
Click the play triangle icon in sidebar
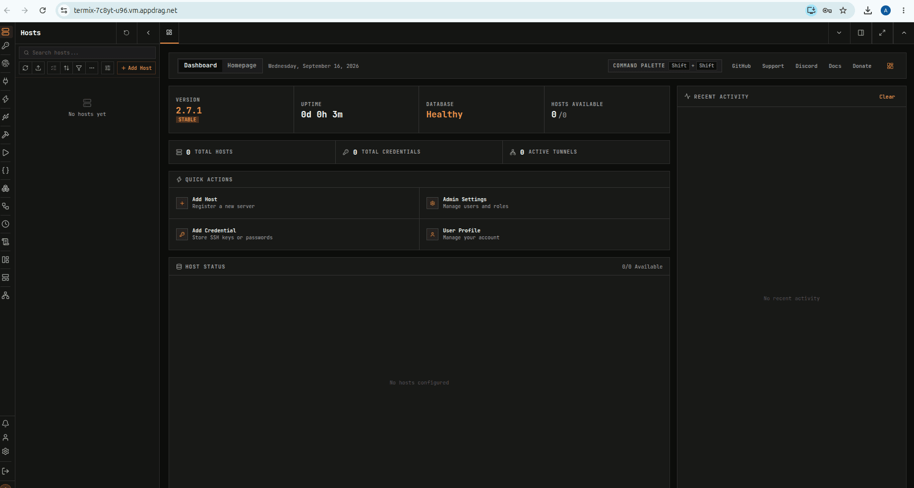pyautogui.click(x=5, y=153)
